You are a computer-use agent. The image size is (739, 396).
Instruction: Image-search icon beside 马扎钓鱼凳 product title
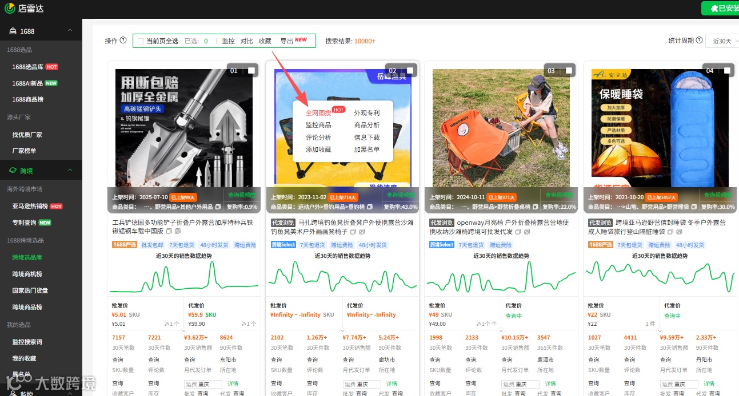(x=361, y=232)
